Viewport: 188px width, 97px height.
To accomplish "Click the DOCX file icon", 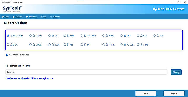I will (x=34, y=45).
